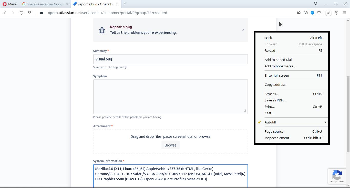350x188 pixels.
Task: Close the Report a bug tab
Action: pos(118,4)
